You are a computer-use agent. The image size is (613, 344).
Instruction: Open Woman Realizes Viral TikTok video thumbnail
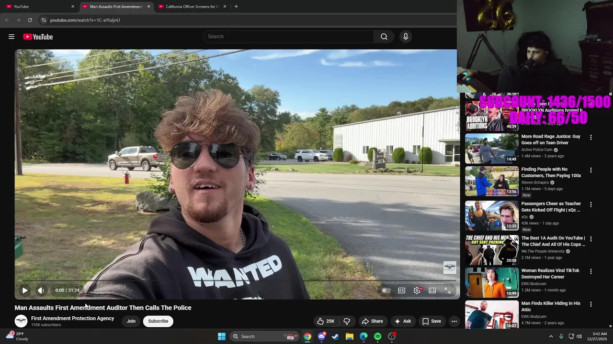492,282
